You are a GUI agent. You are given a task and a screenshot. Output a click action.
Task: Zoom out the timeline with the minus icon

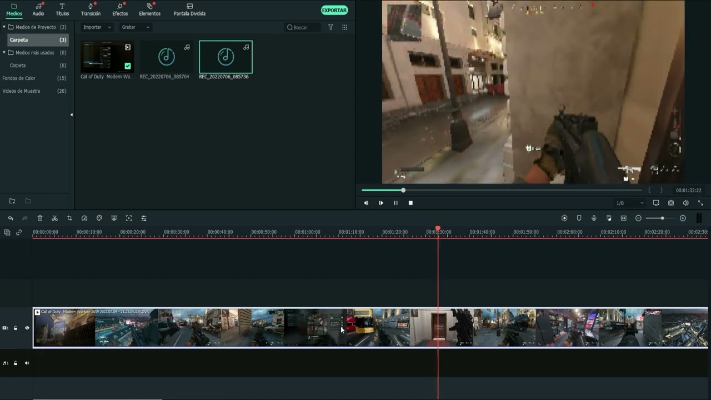pyautogui.click(x=638, y=218)
